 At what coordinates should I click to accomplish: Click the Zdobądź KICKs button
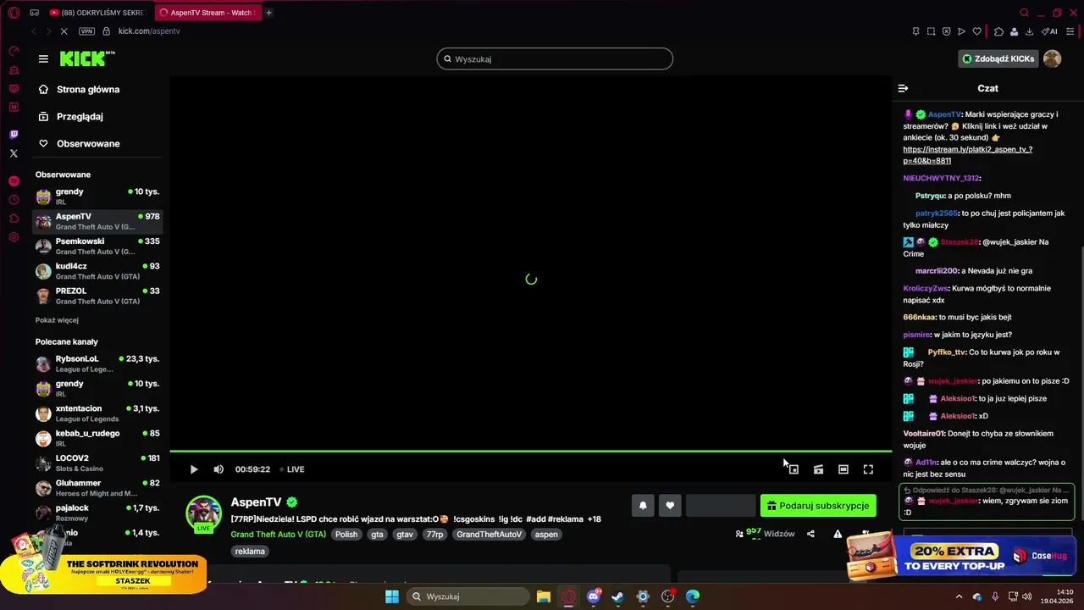(998, 58)
